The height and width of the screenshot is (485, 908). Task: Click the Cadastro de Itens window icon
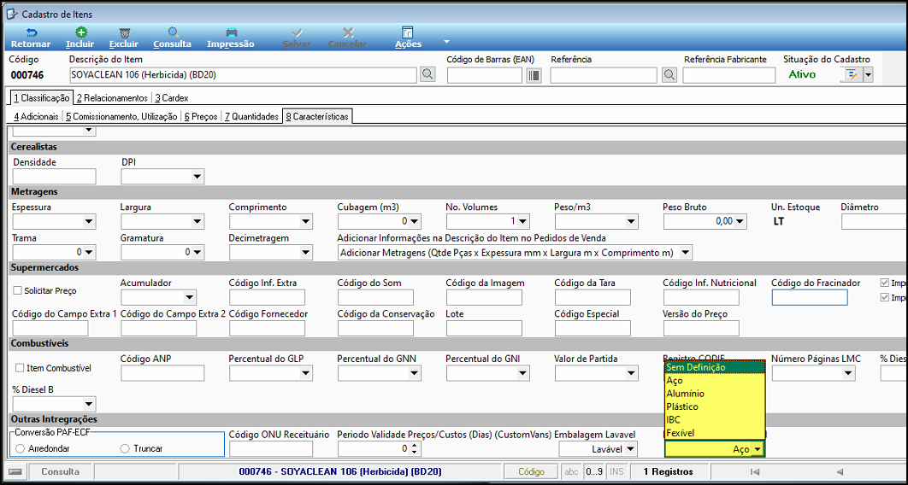12,14
